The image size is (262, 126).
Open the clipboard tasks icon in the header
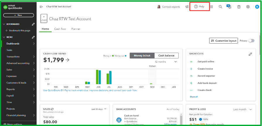click(x=239, y=7)
